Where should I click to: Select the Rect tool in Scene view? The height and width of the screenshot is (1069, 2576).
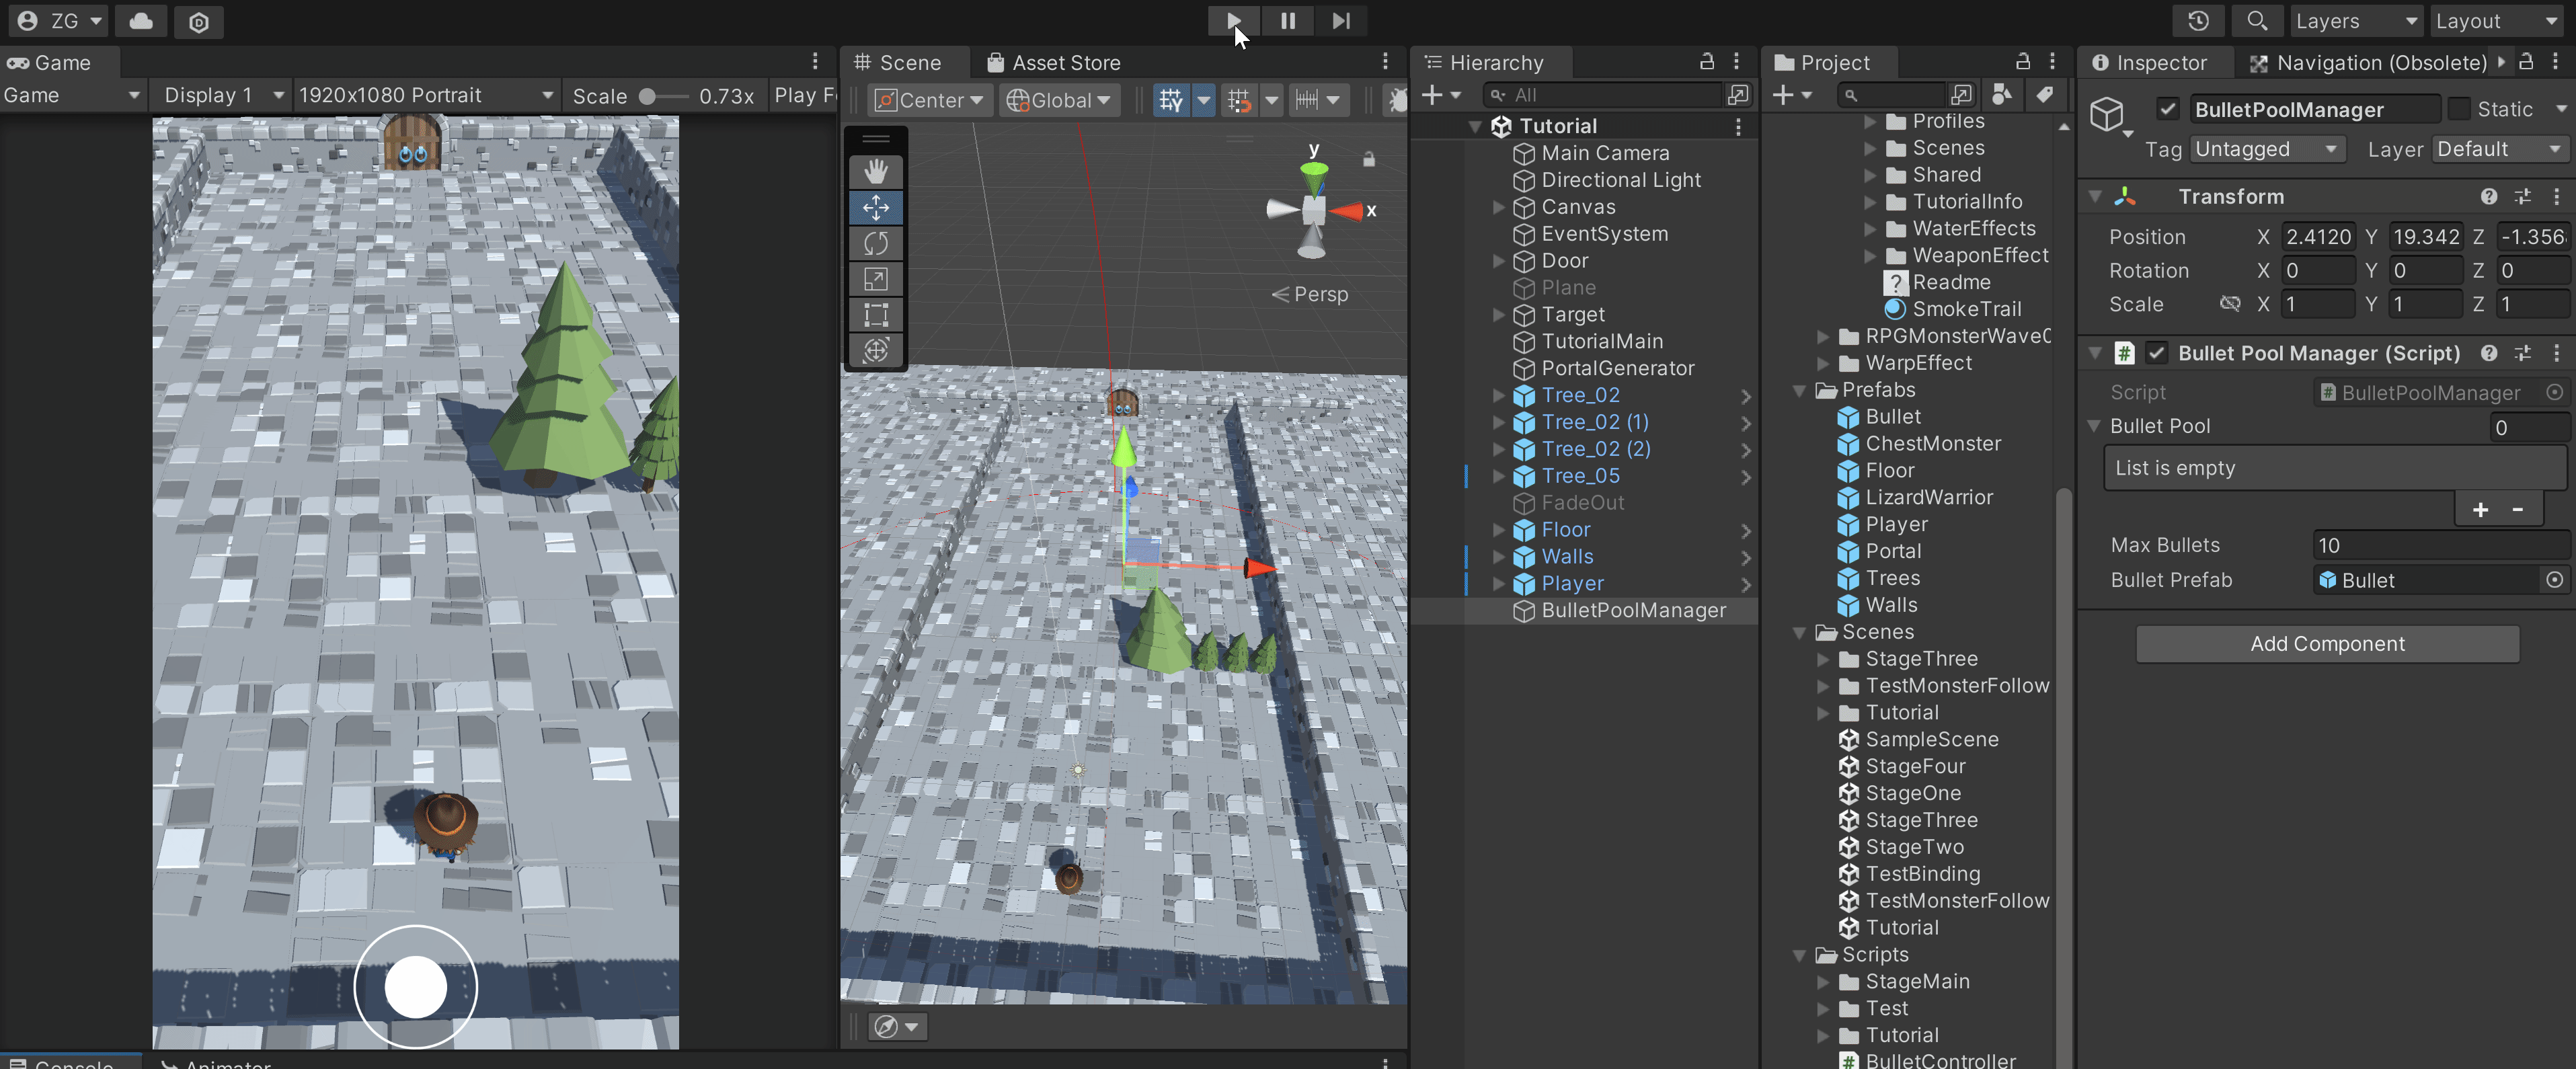click(875, 315)
